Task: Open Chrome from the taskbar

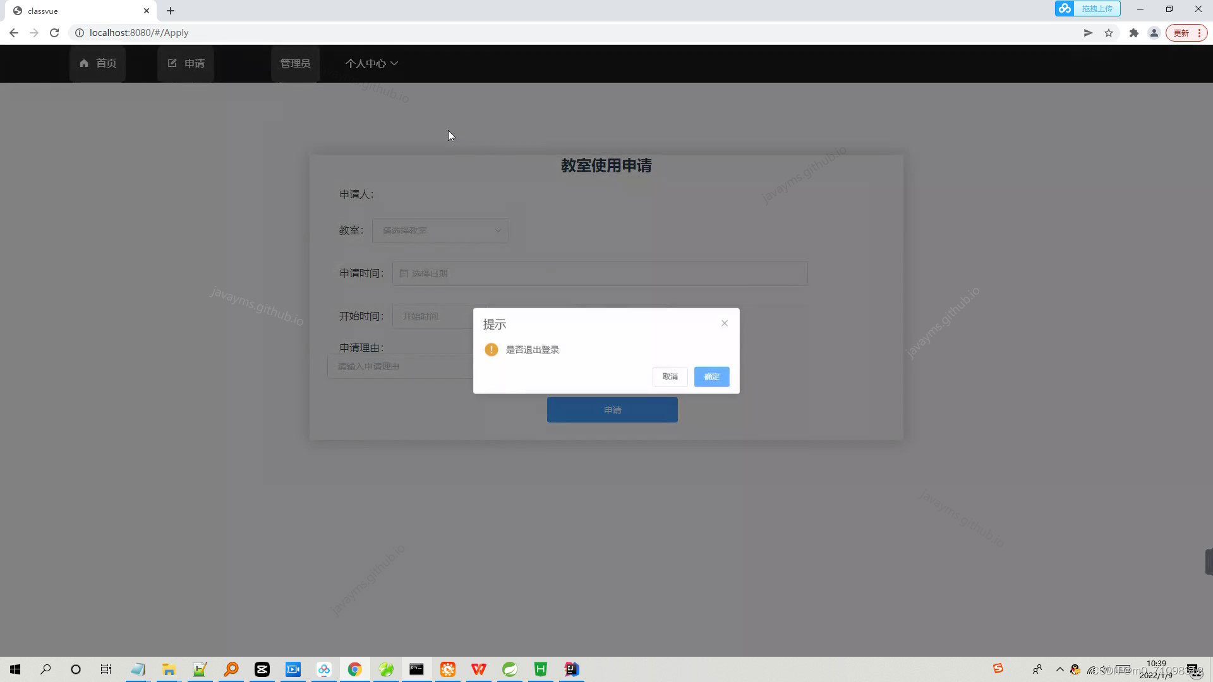Action: tap(354, 669)
